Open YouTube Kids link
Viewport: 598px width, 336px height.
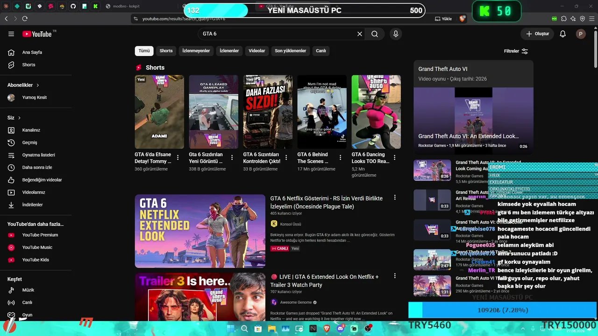point(36,260)
